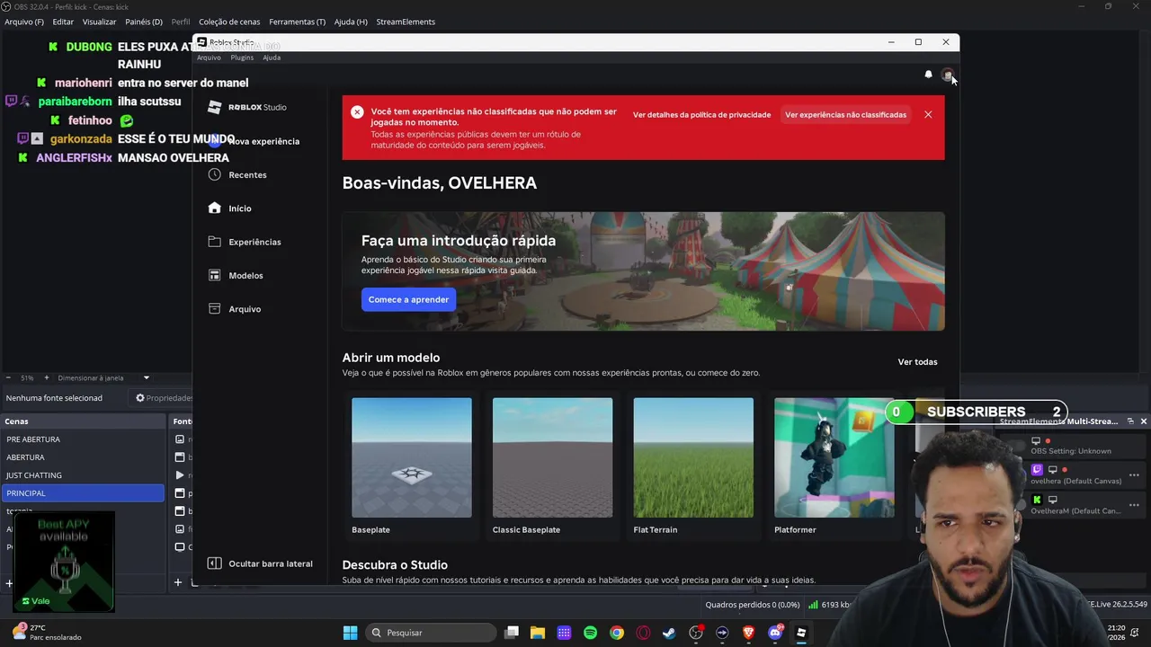Open OBS Painéis (D) menu
Screen dimensions: 1151x647
tap(144, 22)
